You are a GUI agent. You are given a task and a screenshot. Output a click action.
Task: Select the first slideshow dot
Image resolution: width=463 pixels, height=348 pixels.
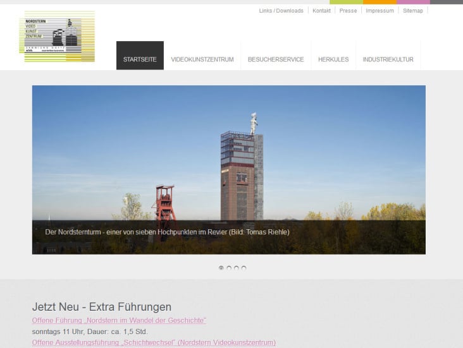[x=221, y=268]
